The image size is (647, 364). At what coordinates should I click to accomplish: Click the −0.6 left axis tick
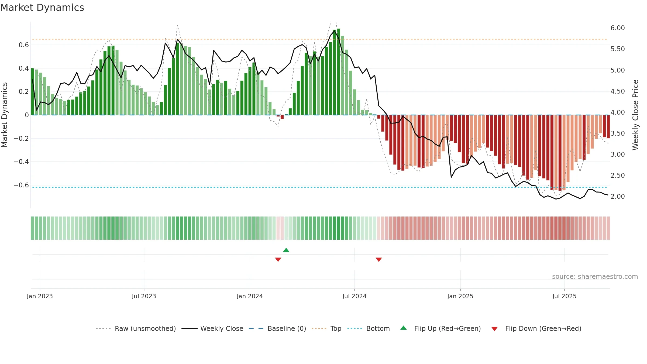(21, 185)
